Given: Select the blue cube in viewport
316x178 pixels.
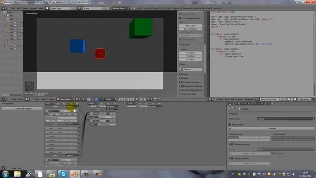Looking at the screenshot, I should click(77, 46).
